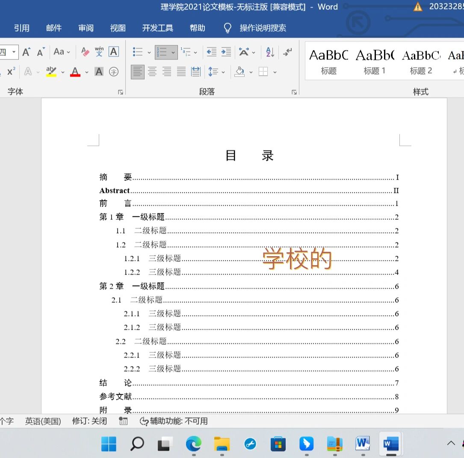Apply the red font color swatch
Image resolution: width=464 pixels, height=458 pixels.
pos(75,72)
